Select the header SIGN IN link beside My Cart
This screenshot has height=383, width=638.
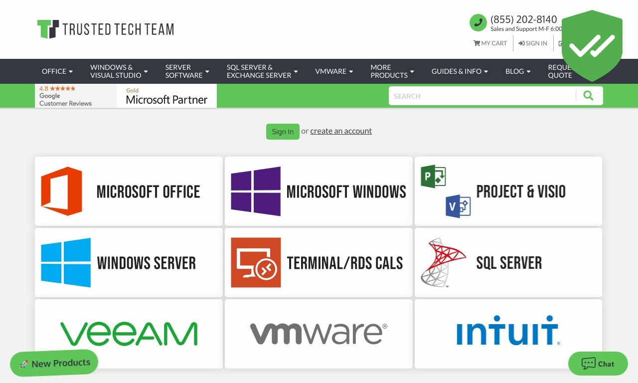533,43
